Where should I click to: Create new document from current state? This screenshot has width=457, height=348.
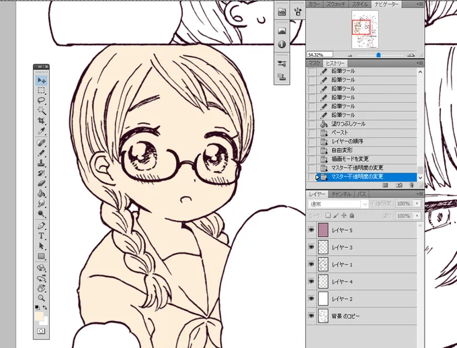[x=385, y=185]
